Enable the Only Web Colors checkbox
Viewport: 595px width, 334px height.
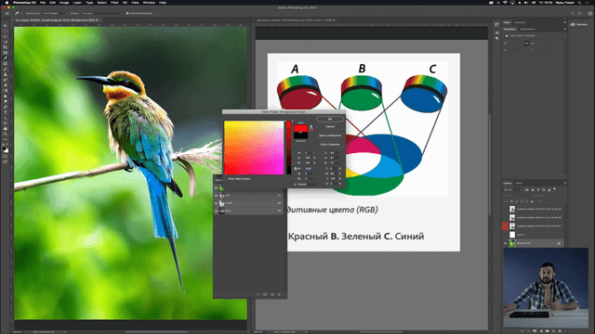(226, 179)
